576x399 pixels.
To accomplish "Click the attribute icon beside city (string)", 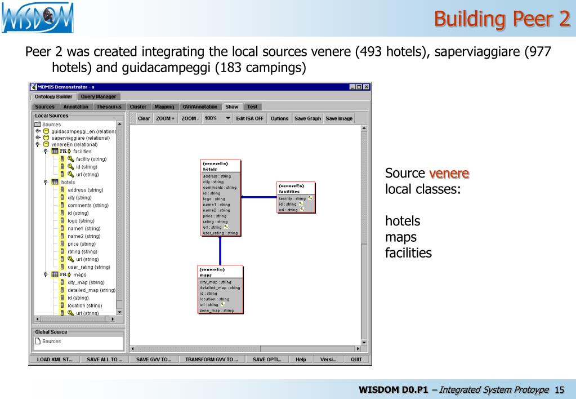I will pyautogui.click(x=62, y=197).
